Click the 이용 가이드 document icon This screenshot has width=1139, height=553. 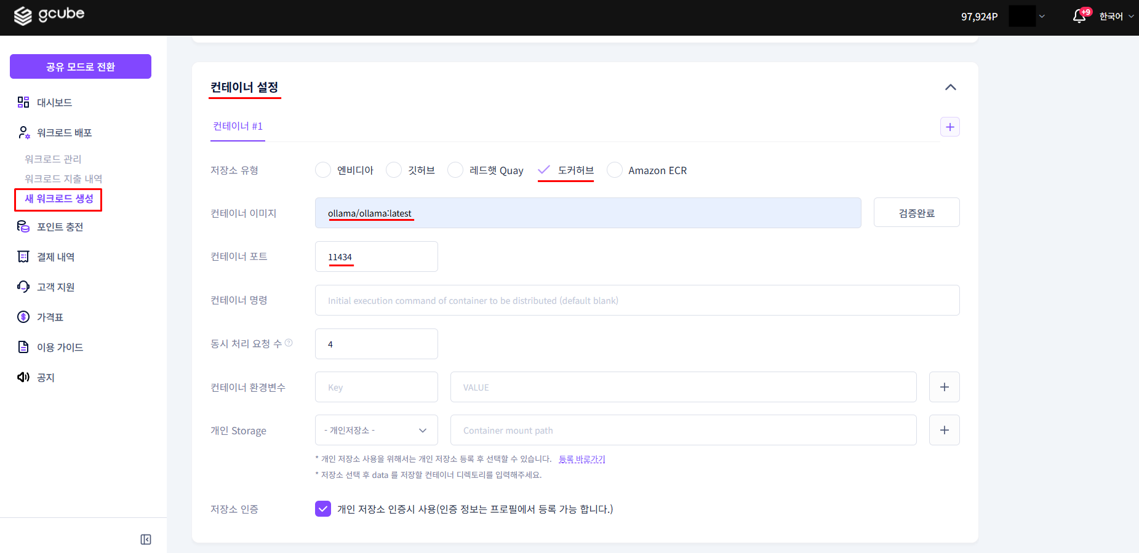pyautogui.click(x=23, y=347)
